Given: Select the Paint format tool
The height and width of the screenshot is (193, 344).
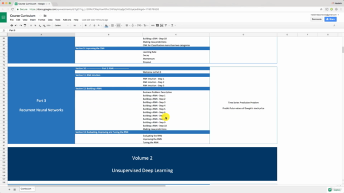Looking at the screenshot, I should 25,25.
